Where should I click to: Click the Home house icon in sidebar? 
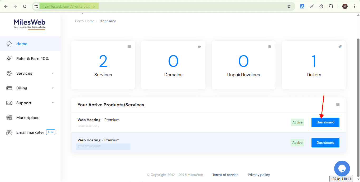click(9, 44)
